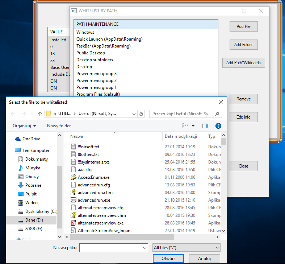
Task: Click the up directory arrow
Action: tap(40, 114)
